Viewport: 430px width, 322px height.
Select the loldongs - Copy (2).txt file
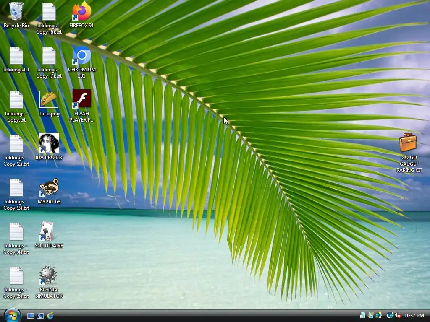pos(16,151)
